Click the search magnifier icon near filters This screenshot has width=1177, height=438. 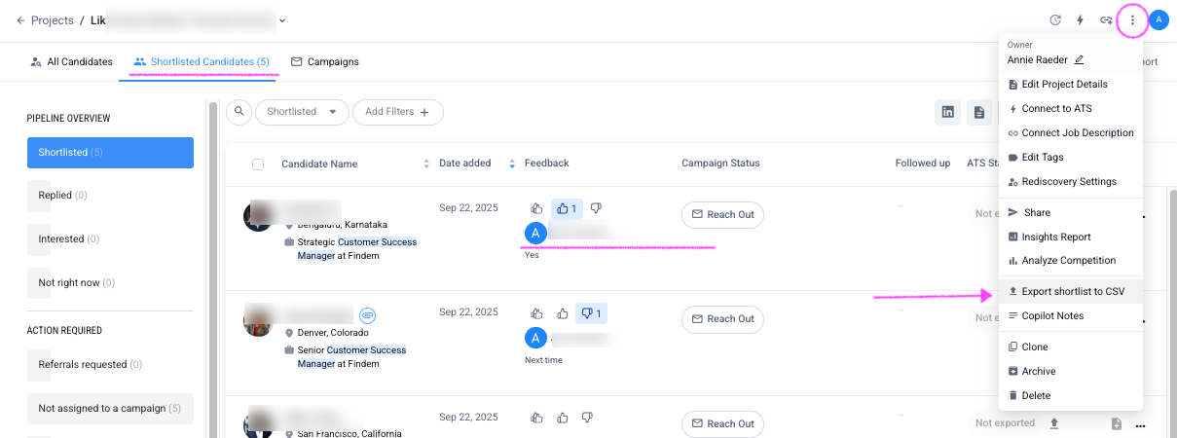click(x=239, y=112)
